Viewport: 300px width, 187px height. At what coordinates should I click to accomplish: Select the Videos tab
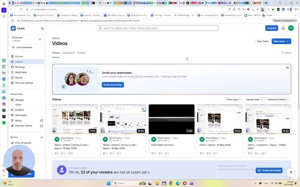click(x=55, y=53)
